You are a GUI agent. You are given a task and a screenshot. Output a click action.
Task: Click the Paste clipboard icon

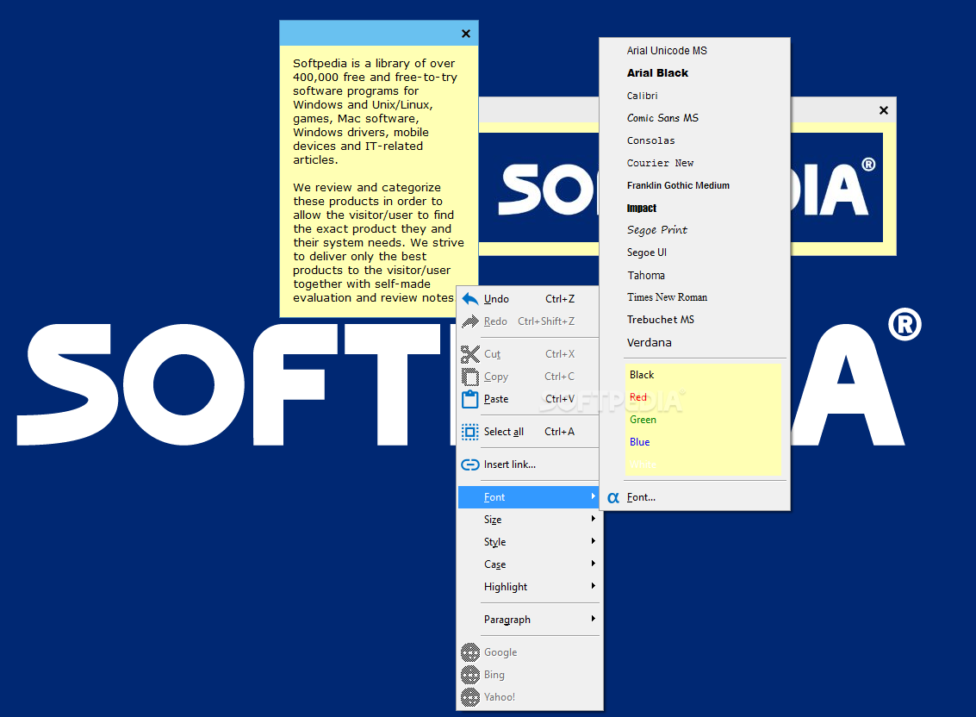click(470, 399)
